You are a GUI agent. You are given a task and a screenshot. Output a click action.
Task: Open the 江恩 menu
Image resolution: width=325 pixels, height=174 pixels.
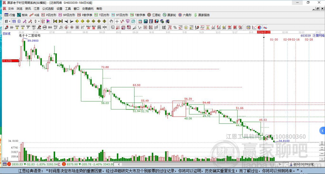click(x=36, y=9)
